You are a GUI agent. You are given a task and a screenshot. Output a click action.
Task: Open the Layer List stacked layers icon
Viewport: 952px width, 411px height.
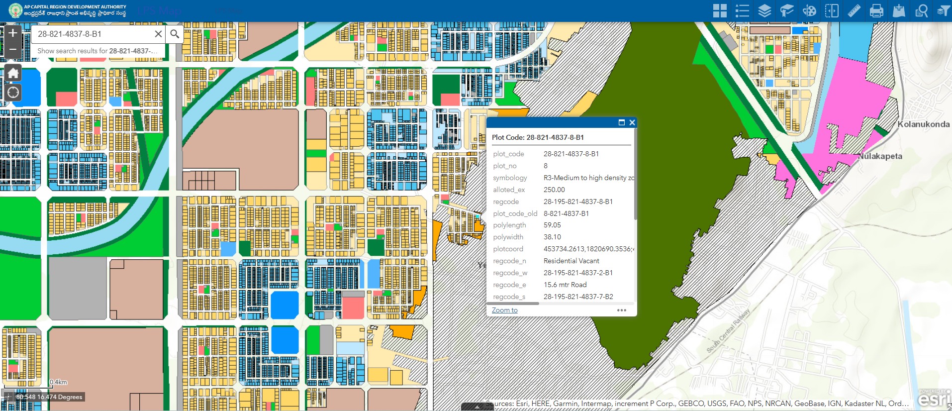point(764,11)
